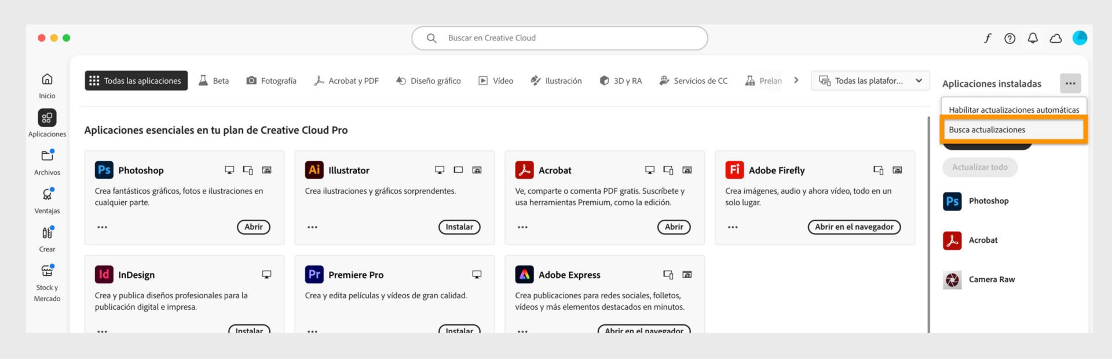The width and height of the screenshot is (1112, 359).
Task: Open the Ventajas section
Action: pyautogui.click(x=47, y=201)
